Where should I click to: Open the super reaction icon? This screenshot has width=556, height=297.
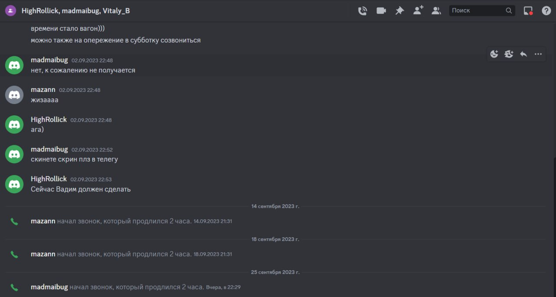(509, 54)
